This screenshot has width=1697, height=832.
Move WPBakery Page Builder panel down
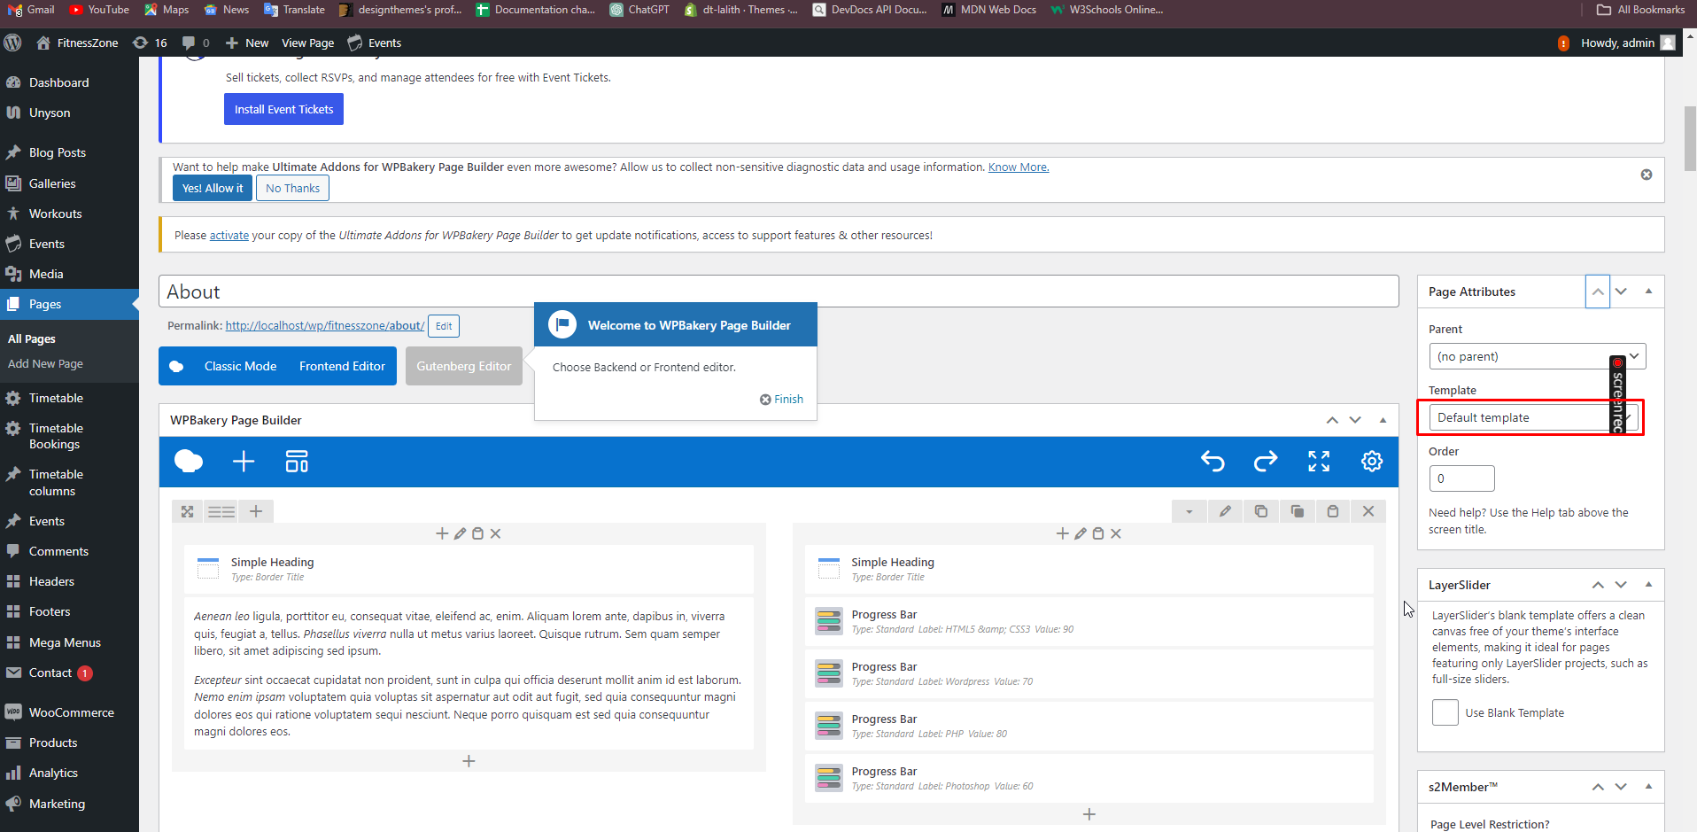(1355, 420)
